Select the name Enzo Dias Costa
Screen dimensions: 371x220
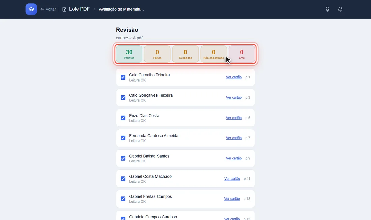click(x=144, y=116)
